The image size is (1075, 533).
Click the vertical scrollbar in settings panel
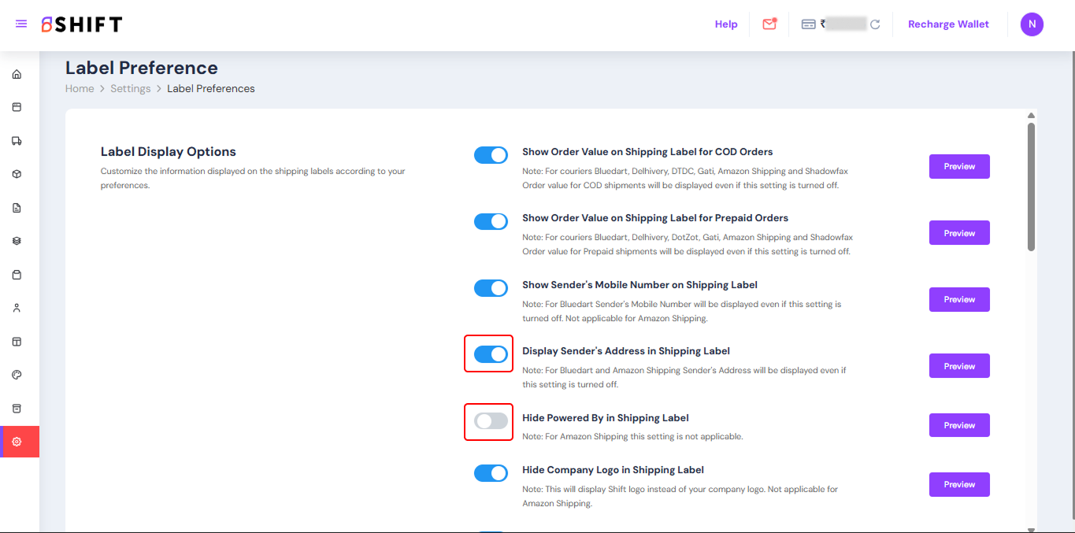1031,187
